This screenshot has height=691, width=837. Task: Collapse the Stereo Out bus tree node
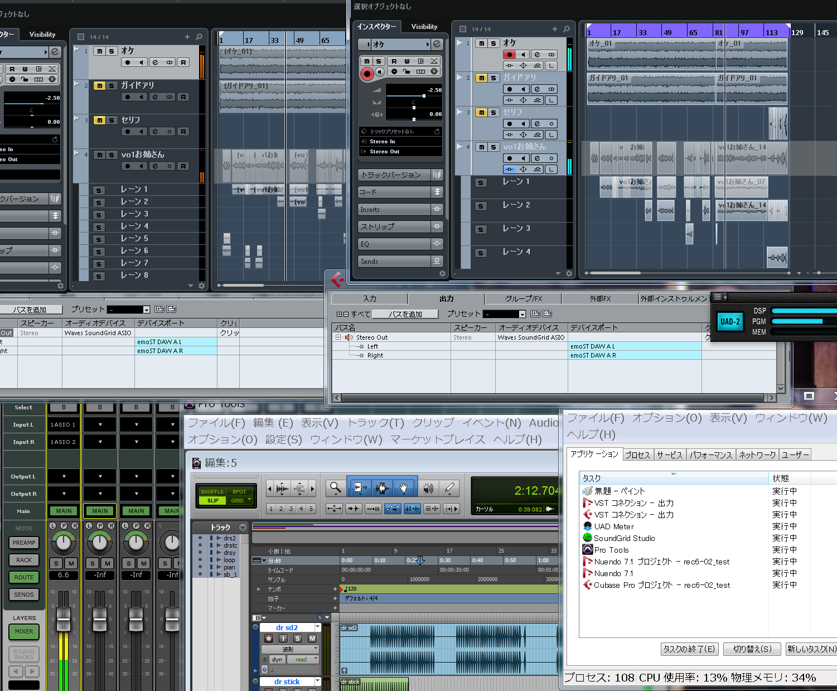[338, 337]
